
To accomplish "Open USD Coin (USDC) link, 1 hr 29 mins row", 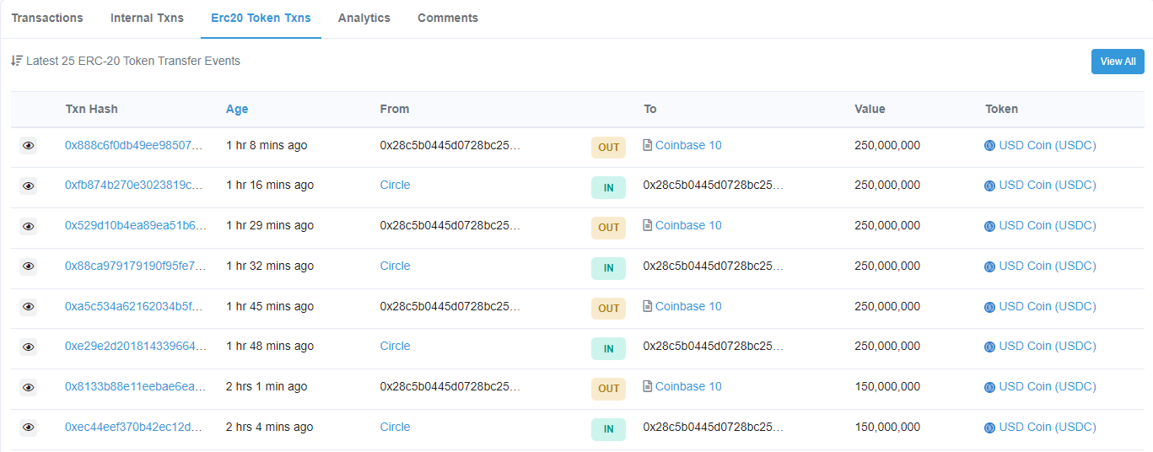I will tap(1048, 225).
